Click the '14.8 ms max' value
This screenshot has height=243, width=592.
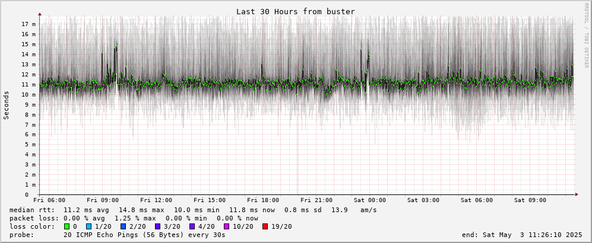point(141,210)
